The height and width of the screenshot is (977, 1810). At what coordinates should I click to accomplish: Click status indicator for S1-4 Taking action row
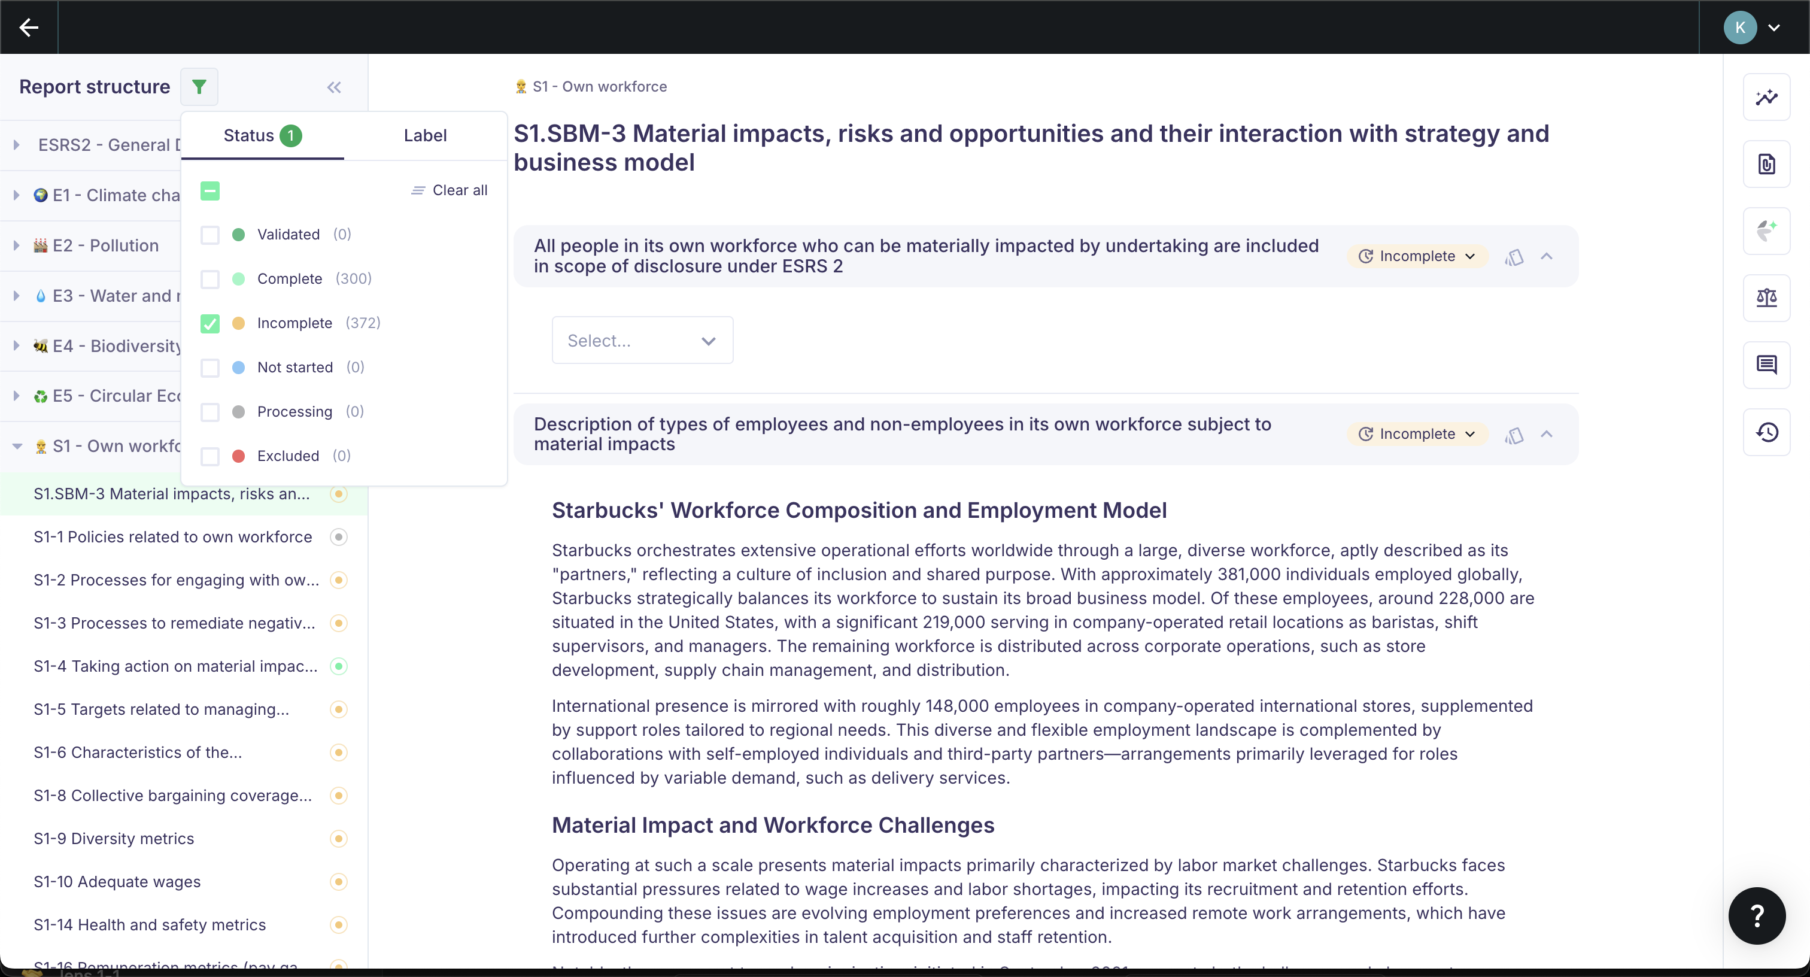[339, 666]
